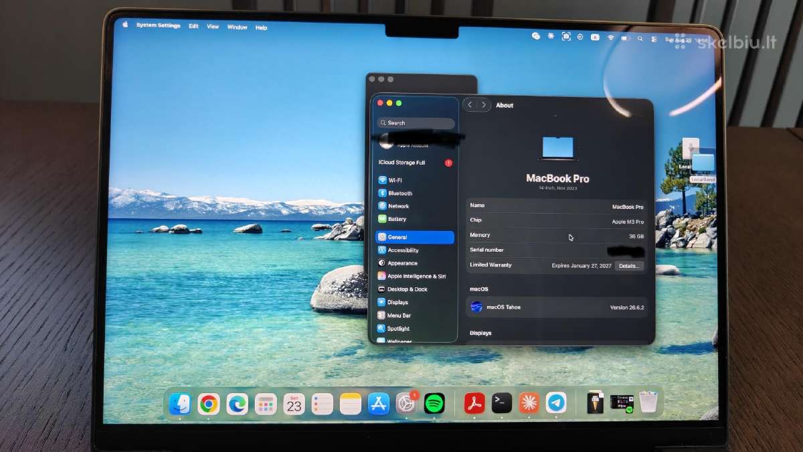Image resolution: width=803 pixels, height=452 pixels.
Task: Open the Window menu
Action: point(238,27)
